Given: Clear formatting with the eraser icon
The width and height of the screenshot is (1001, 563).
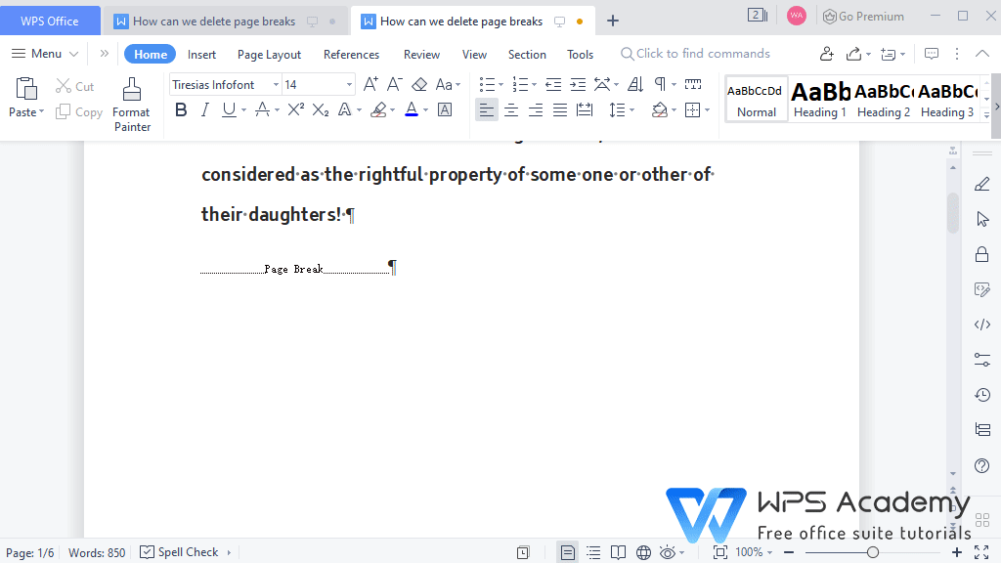Looking at the screenshot, I should tap(419, 85).
